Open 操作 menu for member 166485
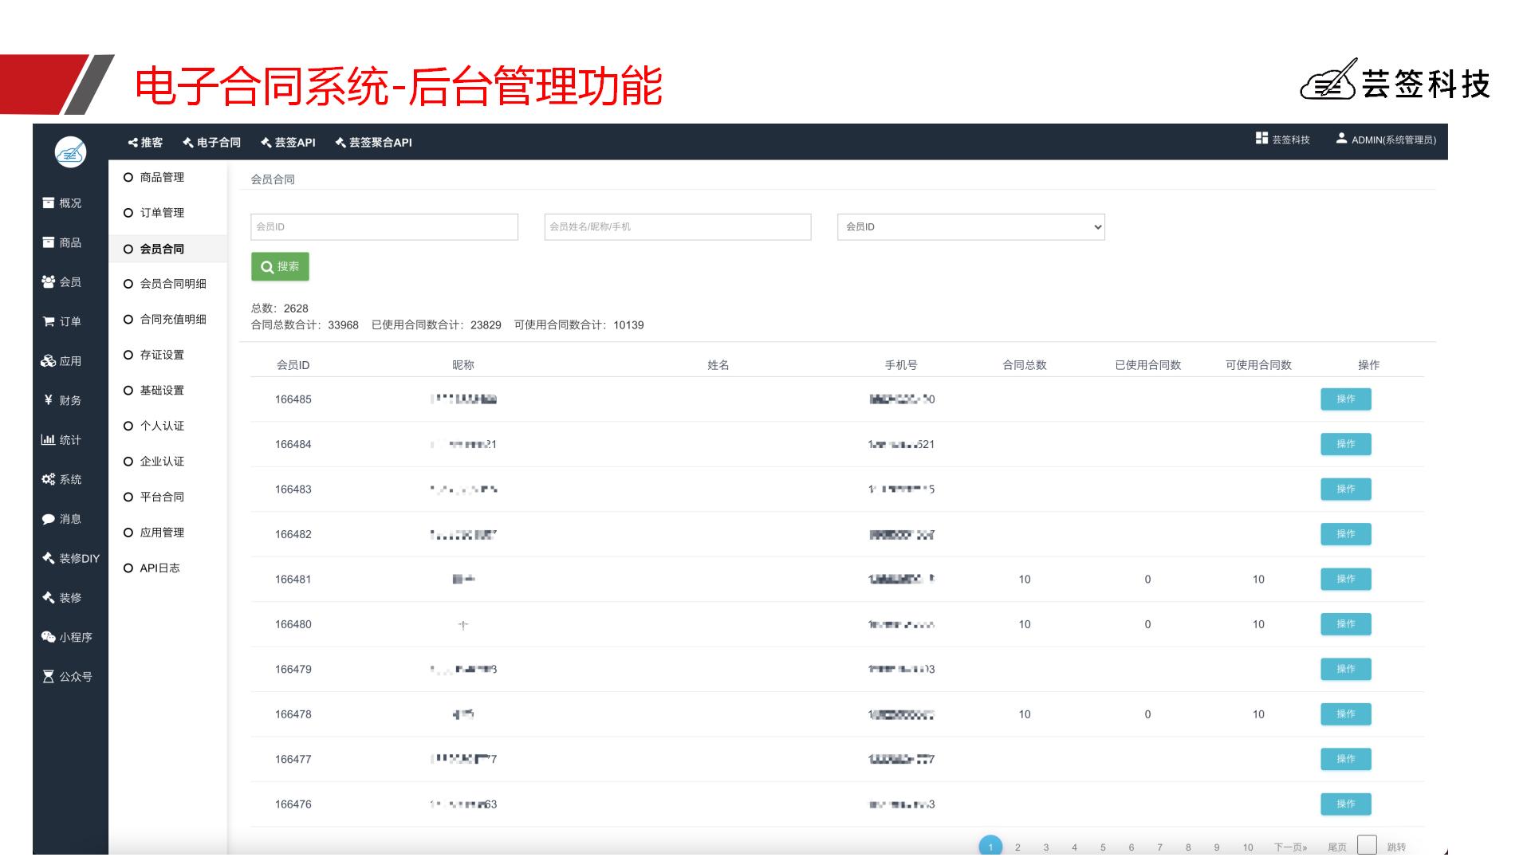1531x861 pixels. (x=1345, y=399)
